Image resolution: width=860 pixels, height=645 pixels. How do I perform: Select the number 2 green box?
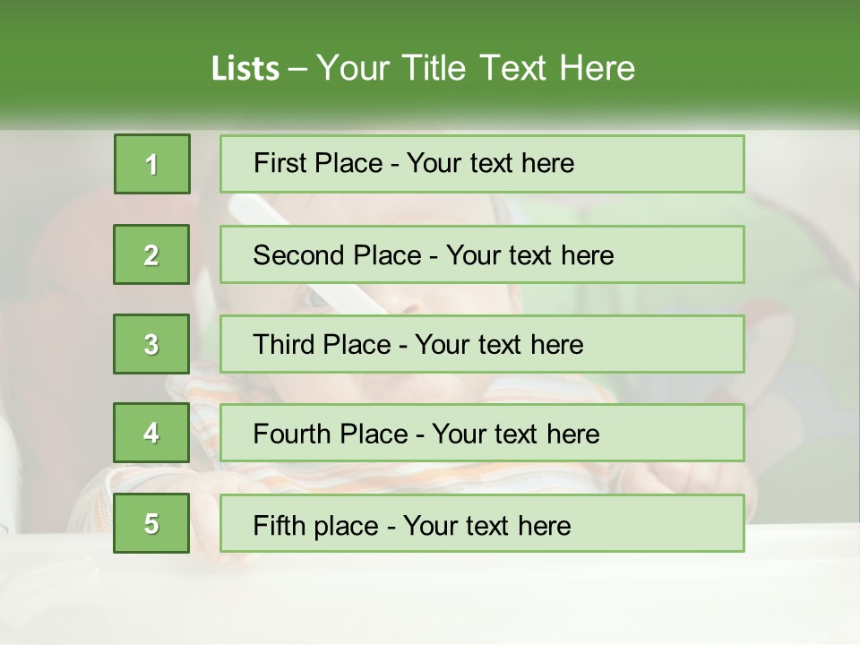tap(151, 254)
